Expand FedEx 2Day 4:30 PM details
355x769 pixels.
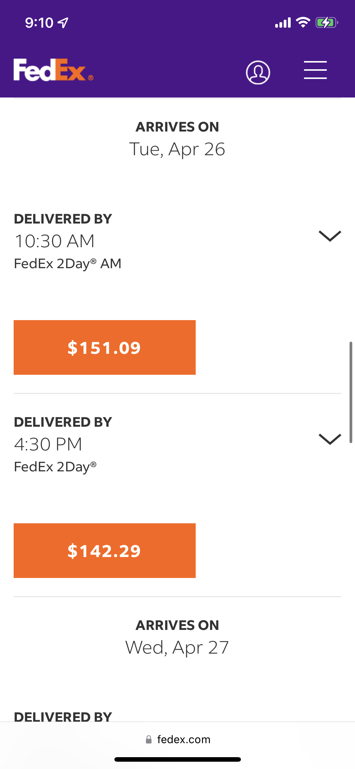pos(330,439)
